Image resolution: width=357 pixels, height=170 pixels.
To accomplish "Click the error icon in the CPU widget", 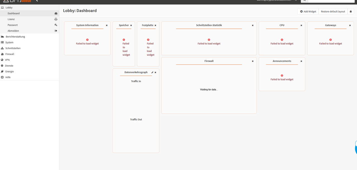I will [282, 40].
